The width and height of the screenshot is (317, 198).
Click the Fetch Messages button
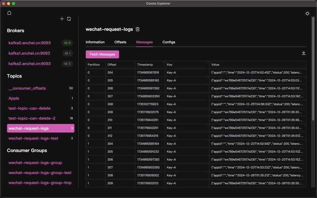tap(102, 54)
